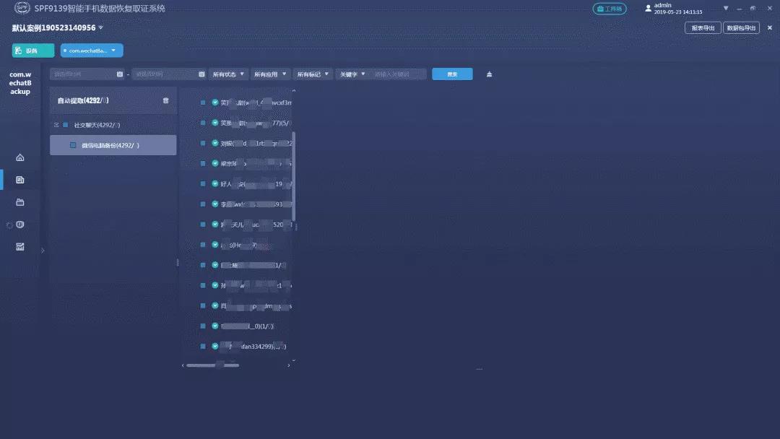Click green check icon on 好人 row

pyautogui.click(x=215, y=183)
